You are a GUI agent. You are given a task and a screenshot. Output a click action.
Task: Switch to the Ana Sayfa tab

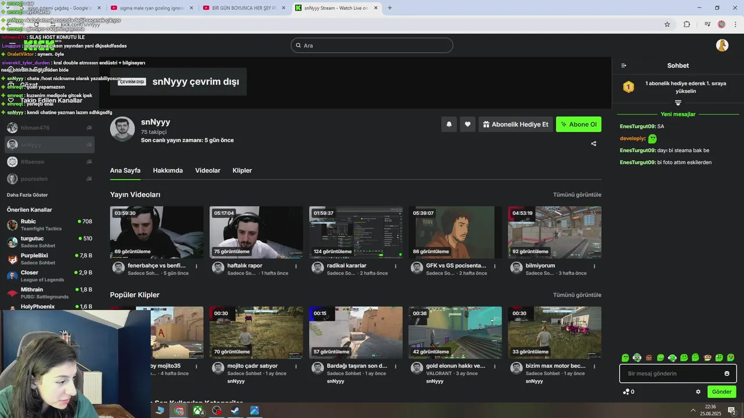[x=125, y=171]
